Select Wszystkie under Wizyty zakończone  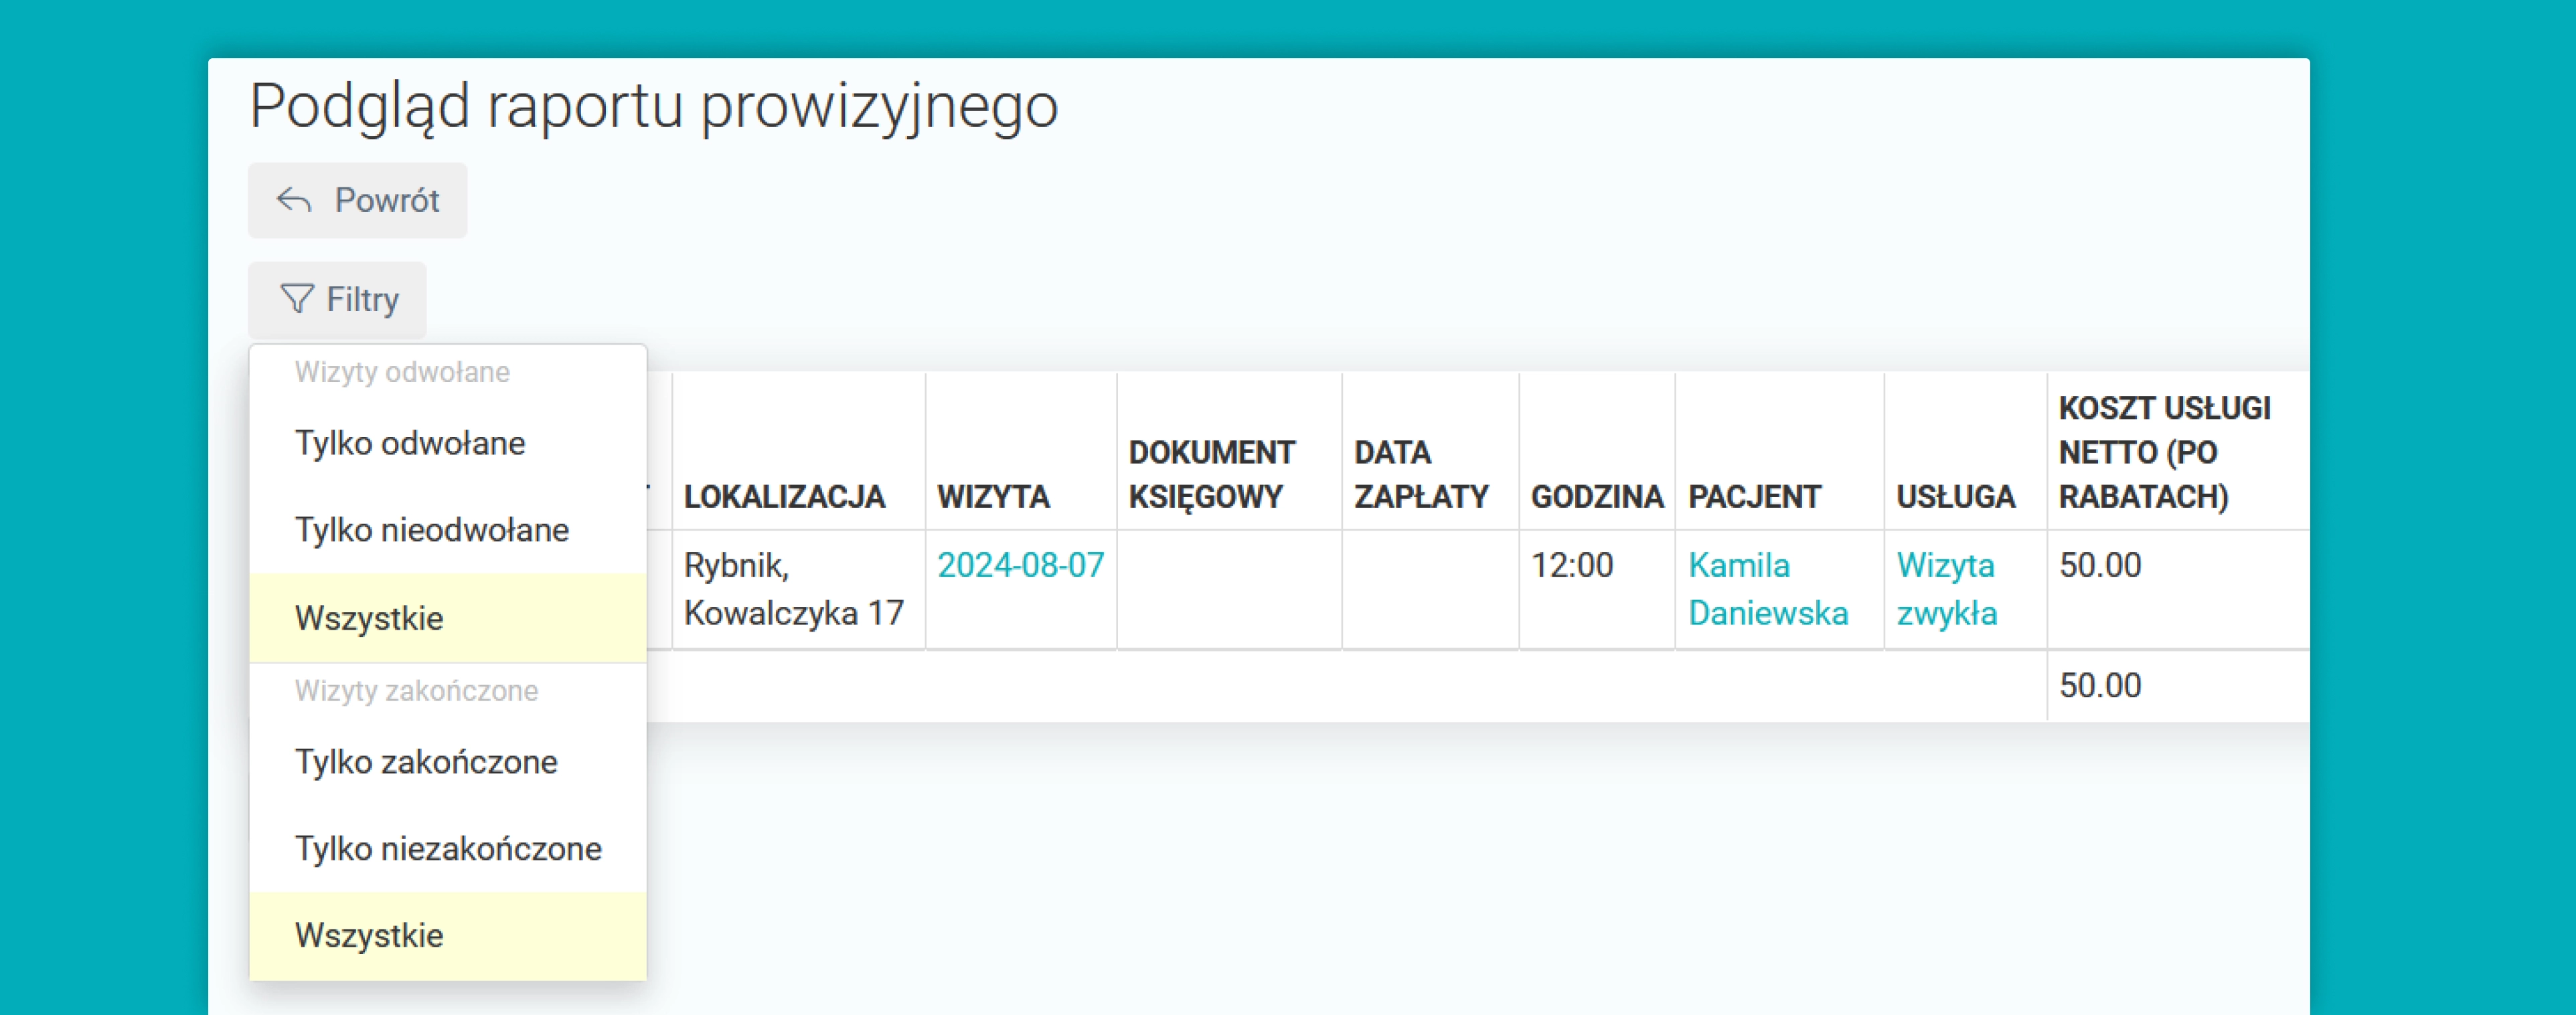tap(448, 935)
